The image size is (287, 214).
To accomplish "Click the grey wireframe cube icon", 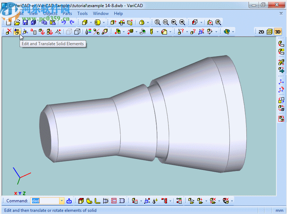I will pyautogui.click(x=69, y=32).
